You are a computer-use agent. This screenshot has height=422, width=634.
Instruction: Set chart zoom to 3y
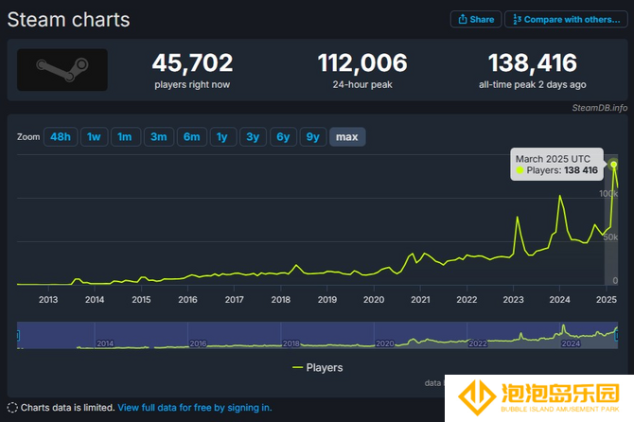[253, 137]
